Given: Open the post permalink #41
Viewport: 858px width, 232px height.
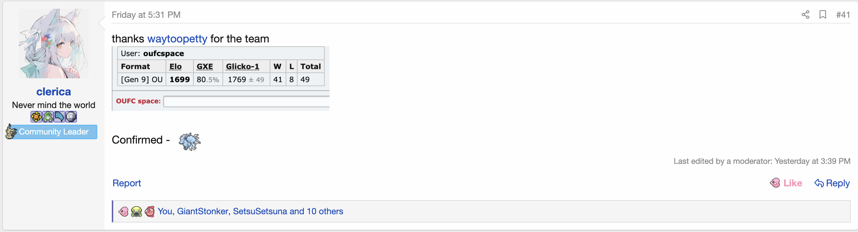Looking at the screenshot, I should tap(843, 15).
